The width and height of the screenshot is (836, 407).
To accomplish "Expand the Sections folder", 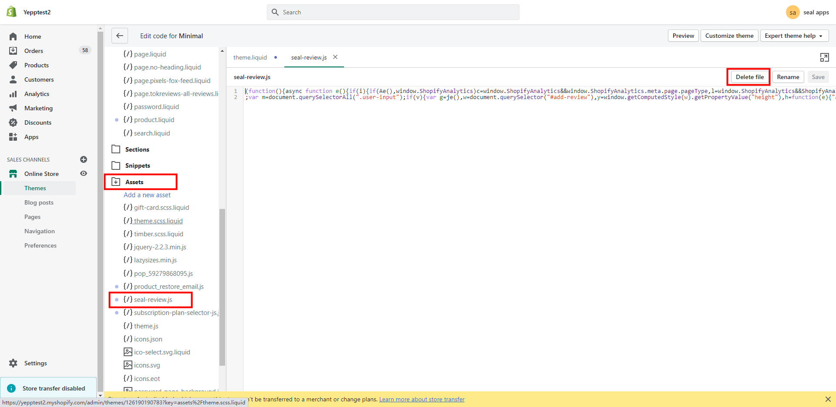I will click(x=130, y=149).
